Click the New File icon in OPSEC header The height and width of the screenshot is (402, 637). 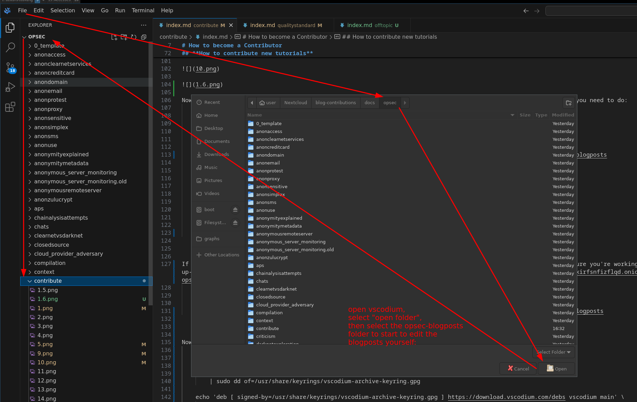(x=114, y=37)
